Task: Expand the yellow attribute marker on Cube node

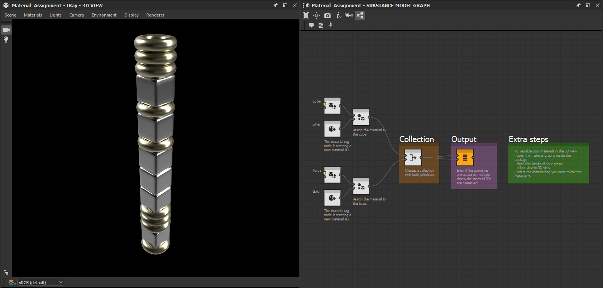Action: 324,104
